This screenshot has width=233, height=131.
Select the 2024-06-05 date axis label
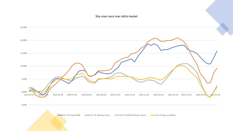pyautogui.click(x=58, y=95)
